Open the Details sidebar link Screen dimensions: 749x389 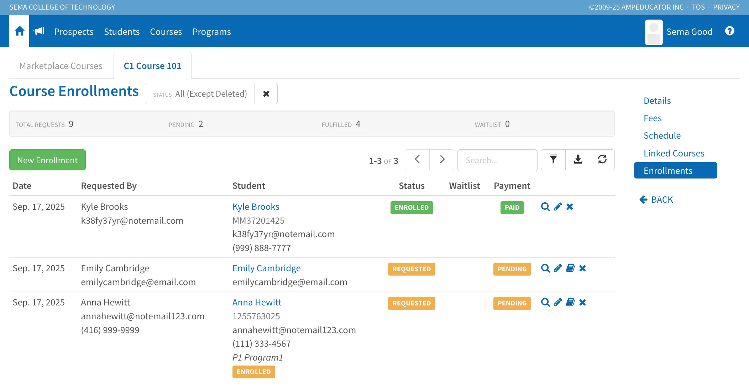(x=657, y=101)
